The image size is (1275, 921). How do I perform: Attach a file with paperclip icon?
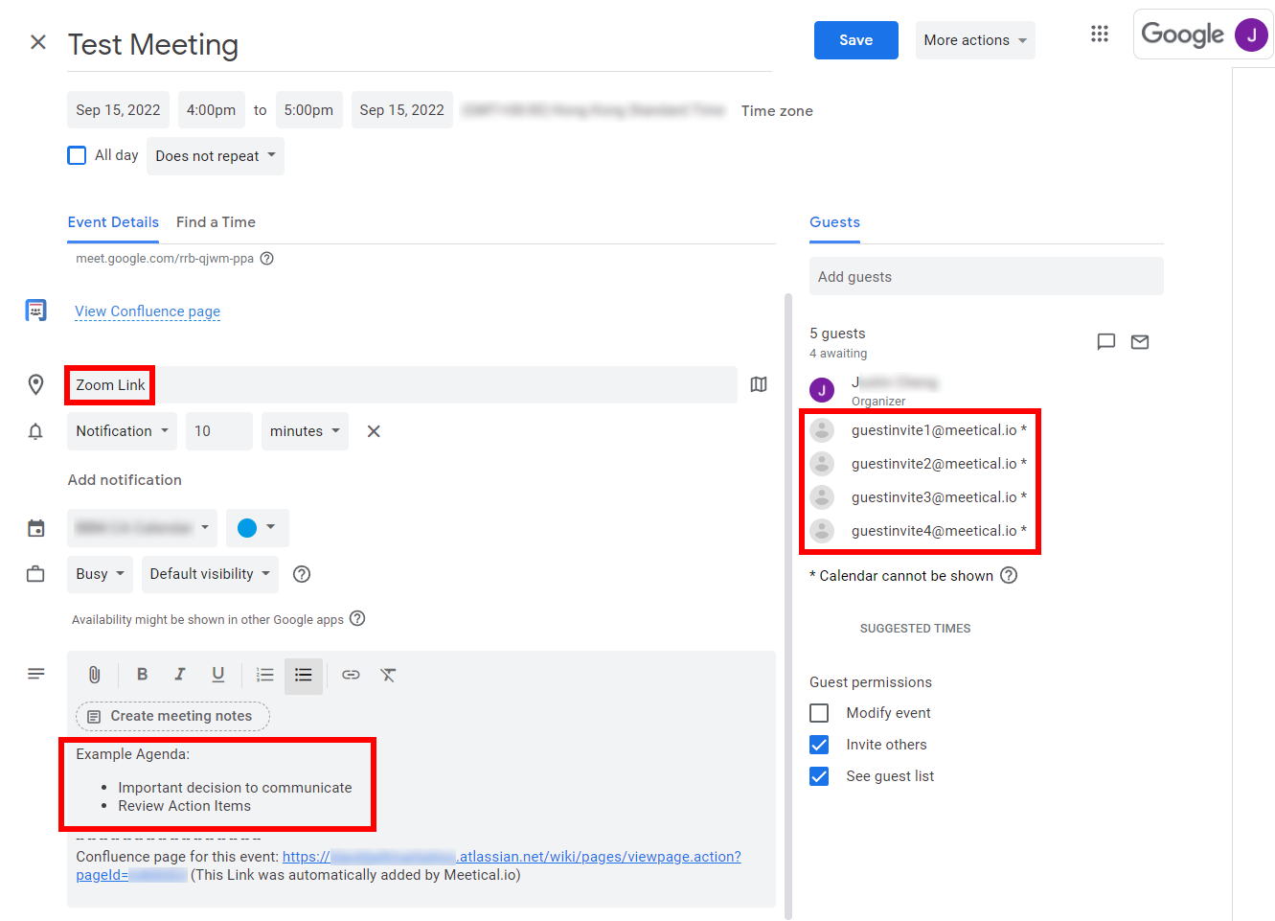click(x=94, y=675)
